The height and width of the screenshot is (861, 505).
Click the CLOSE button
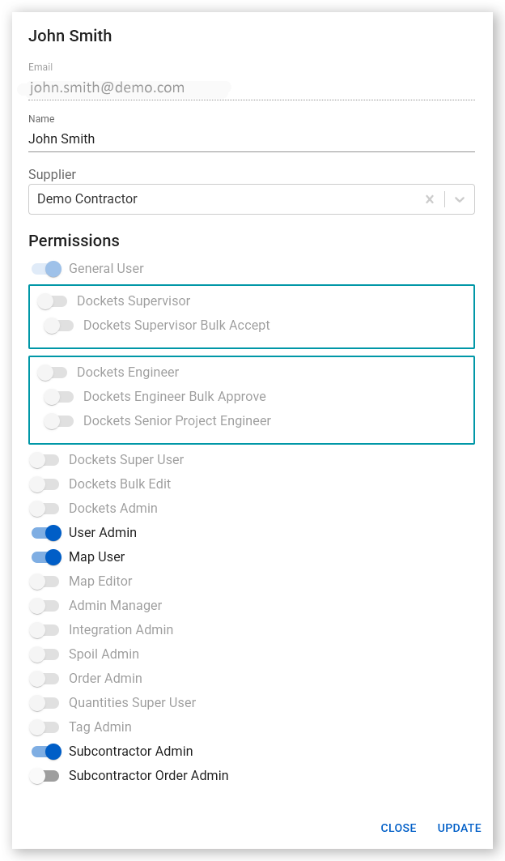coord(398,828)
